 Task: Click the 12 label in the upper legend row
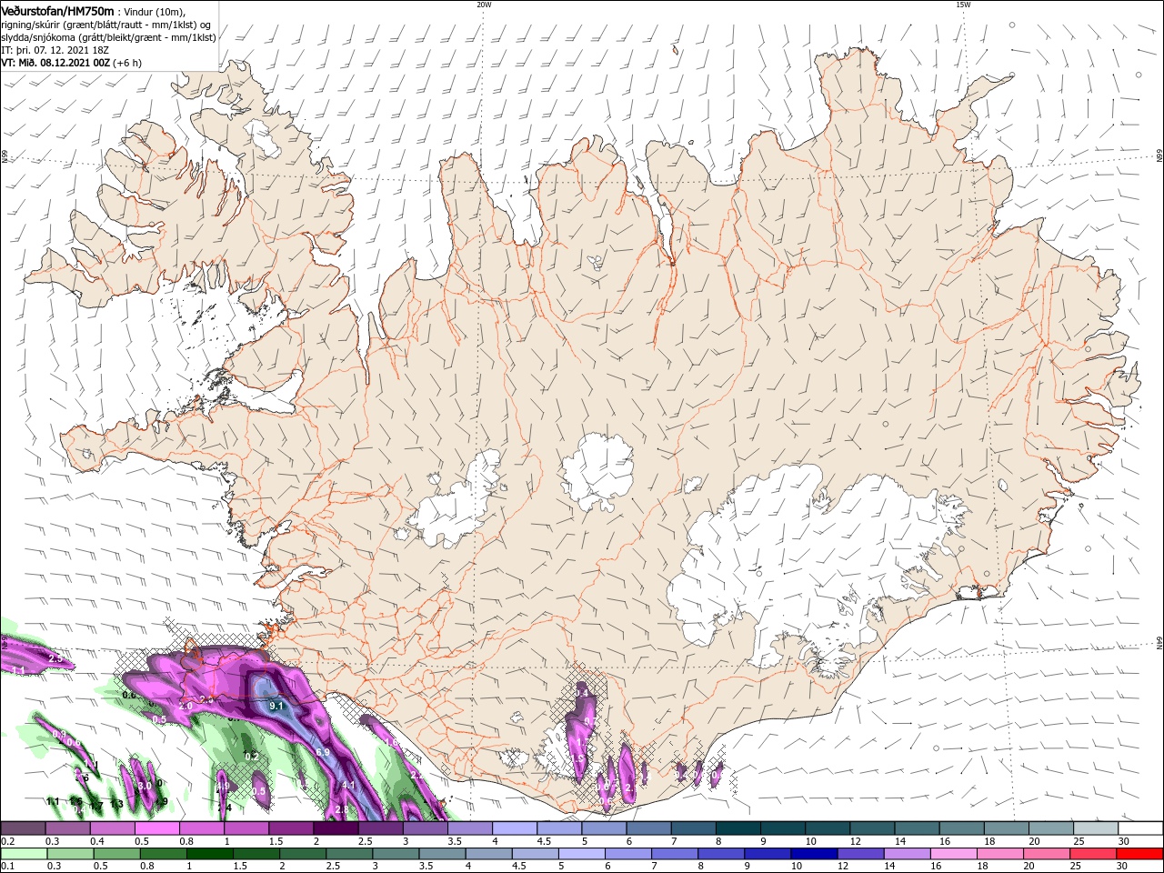pyautogui.click(x=854, y=841)
